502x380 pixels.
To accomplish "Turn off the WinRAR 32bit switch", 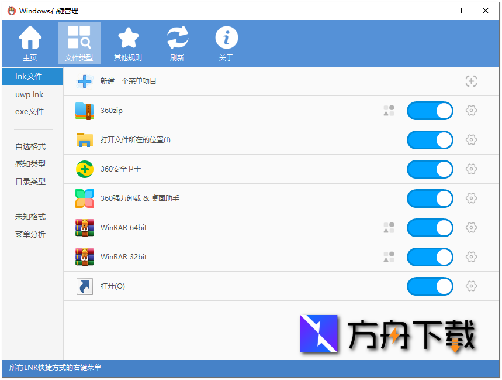I will click(430, 257).
